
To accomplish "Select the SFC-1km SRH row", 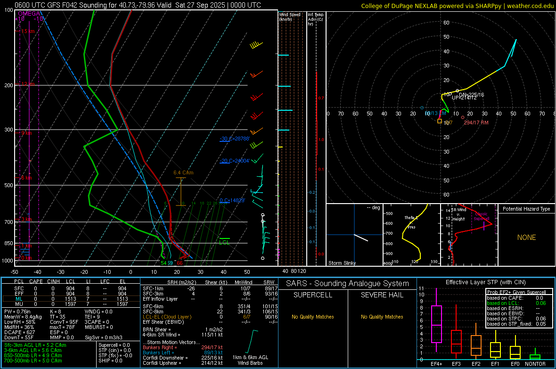I will coord(210,288).
